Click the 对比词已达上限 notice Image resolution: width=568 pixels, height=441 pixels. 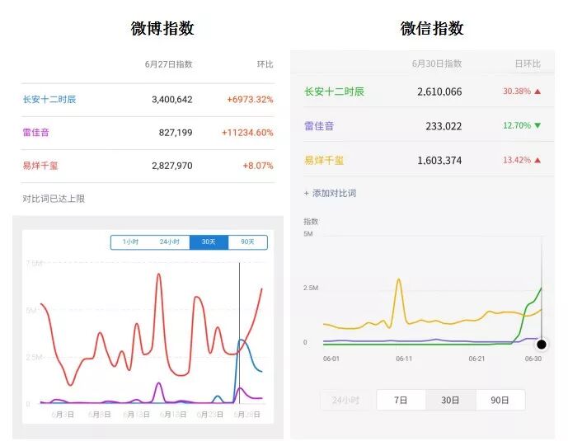point(54,199)
